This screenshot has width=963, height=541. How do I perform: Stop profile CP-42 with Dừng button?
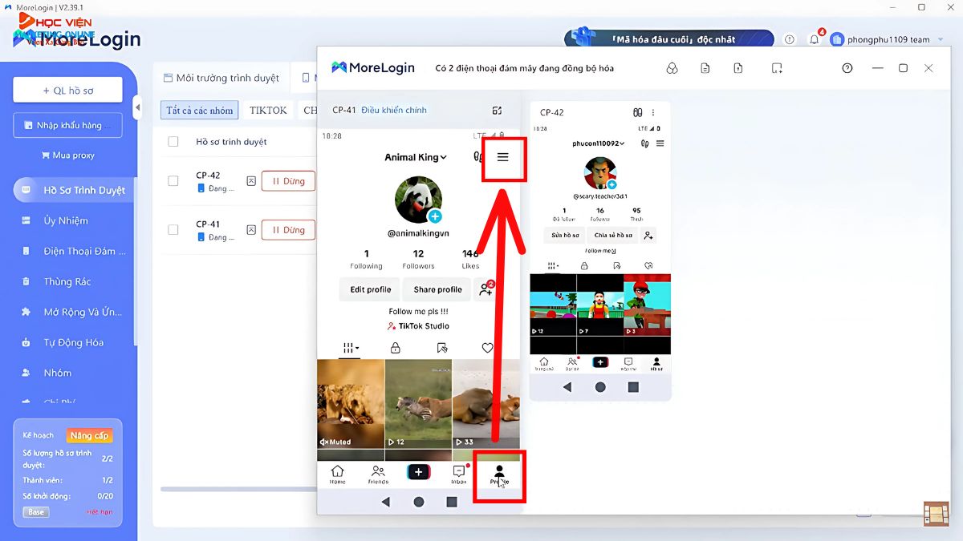pos(288,181)
